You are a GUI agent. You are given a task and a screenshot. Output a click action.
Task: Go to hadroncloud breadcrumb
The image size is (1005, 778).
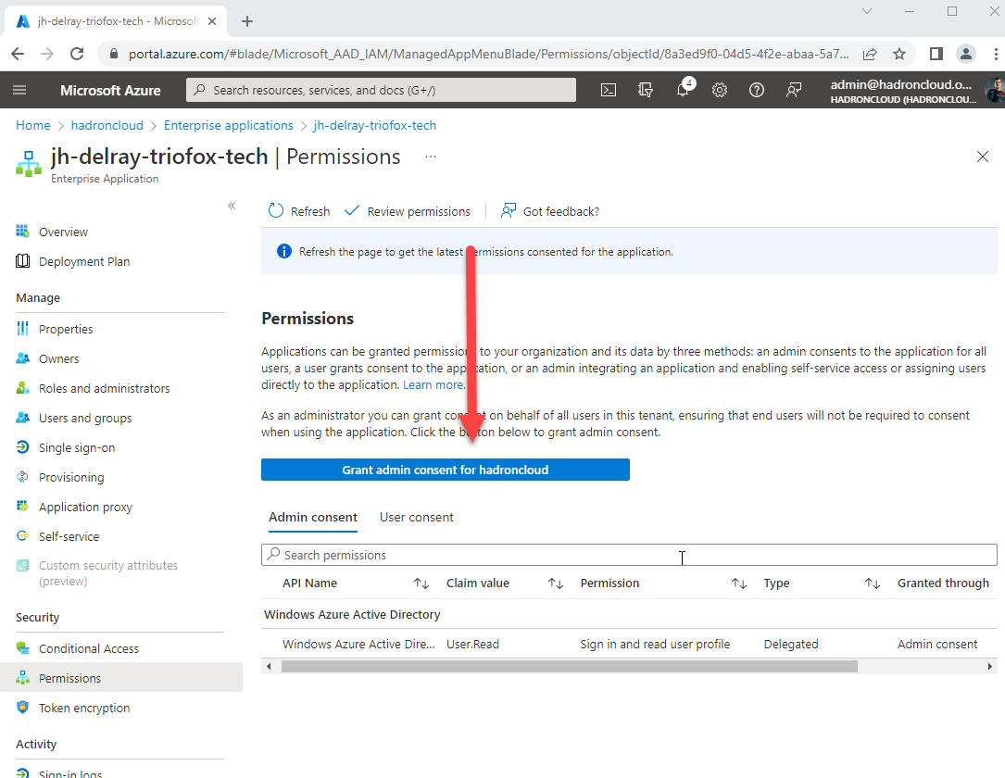(107, 126)
